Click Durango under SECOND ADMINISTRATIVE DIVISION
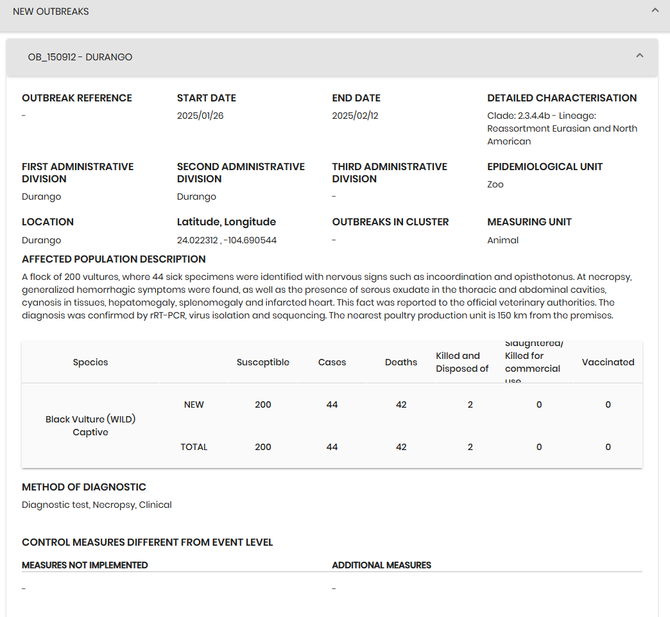Screen dimensions: 670x617 tap(196, 196)
